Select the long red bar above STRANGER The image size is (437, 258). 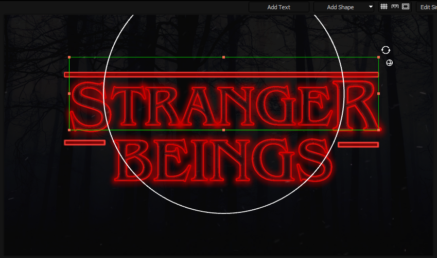coord(221,75)
